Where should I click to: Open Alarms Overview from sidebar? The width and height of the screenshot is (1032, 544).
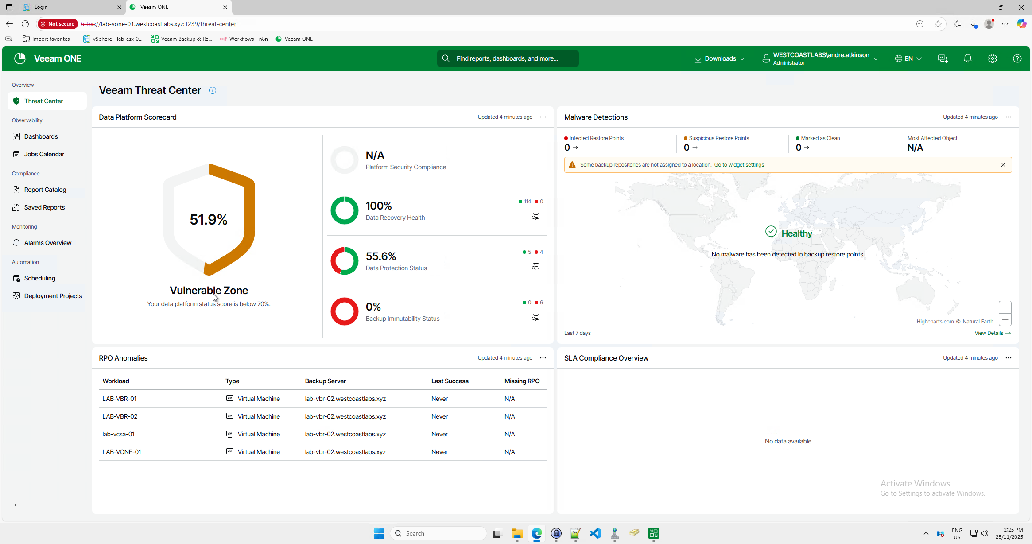click(47, 243)
